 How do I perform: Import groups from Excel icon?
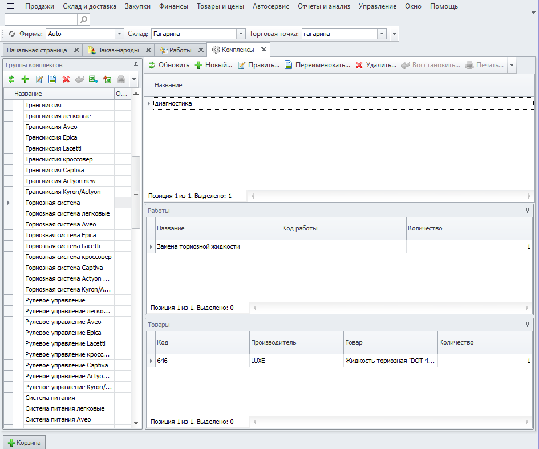(107, 79)
